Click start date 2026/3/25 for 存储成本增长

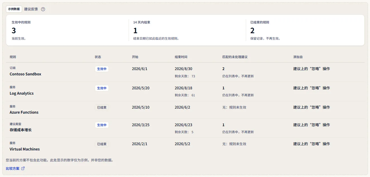coord(141,125)
